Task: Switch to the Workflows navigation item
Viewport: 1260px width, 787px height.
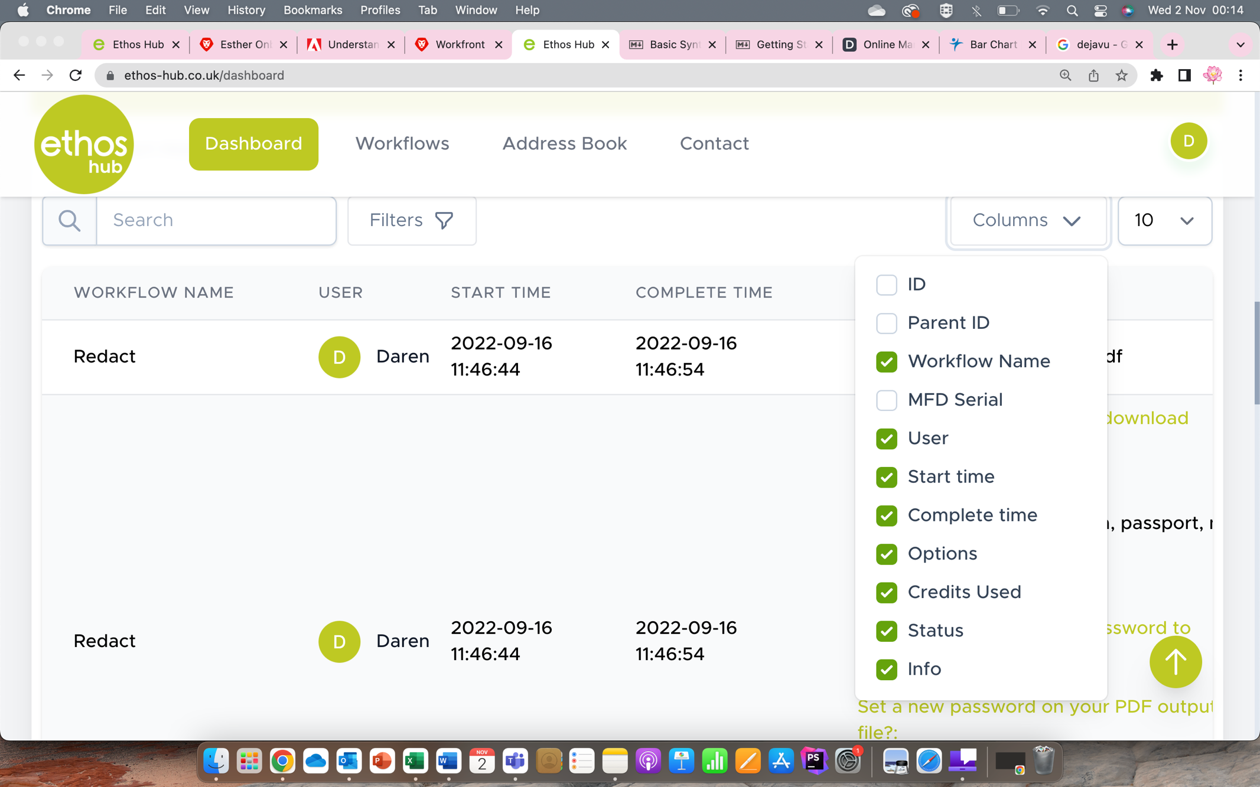Action: [x=402, y=143]
